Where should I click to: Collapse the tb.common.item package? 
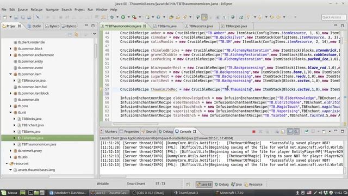coord(10,74)
